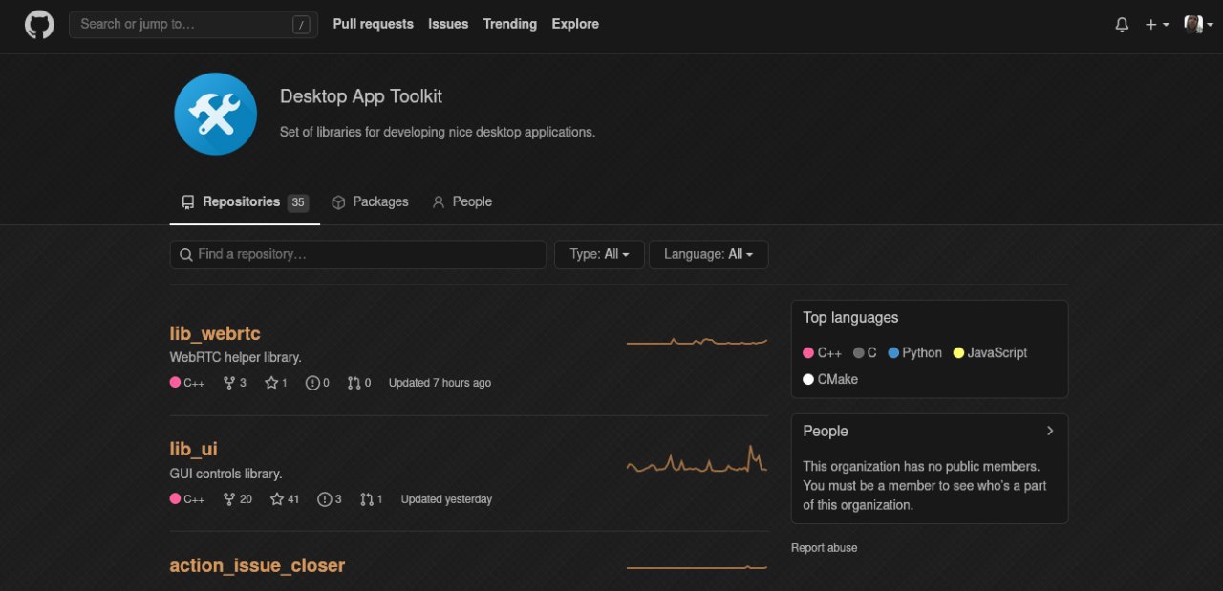Viewport: 1223px width, 591px height.
Task: Click lib_webrtc pull requests count 0
Action: click(359, 383)
